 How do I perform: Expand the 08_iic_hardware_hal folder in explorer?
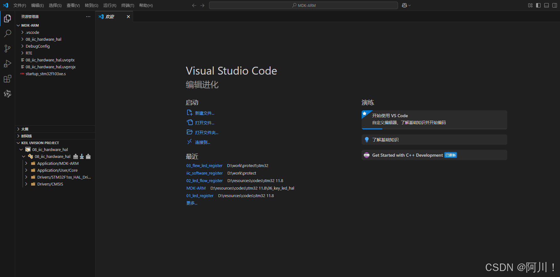(x=22, y=39)
